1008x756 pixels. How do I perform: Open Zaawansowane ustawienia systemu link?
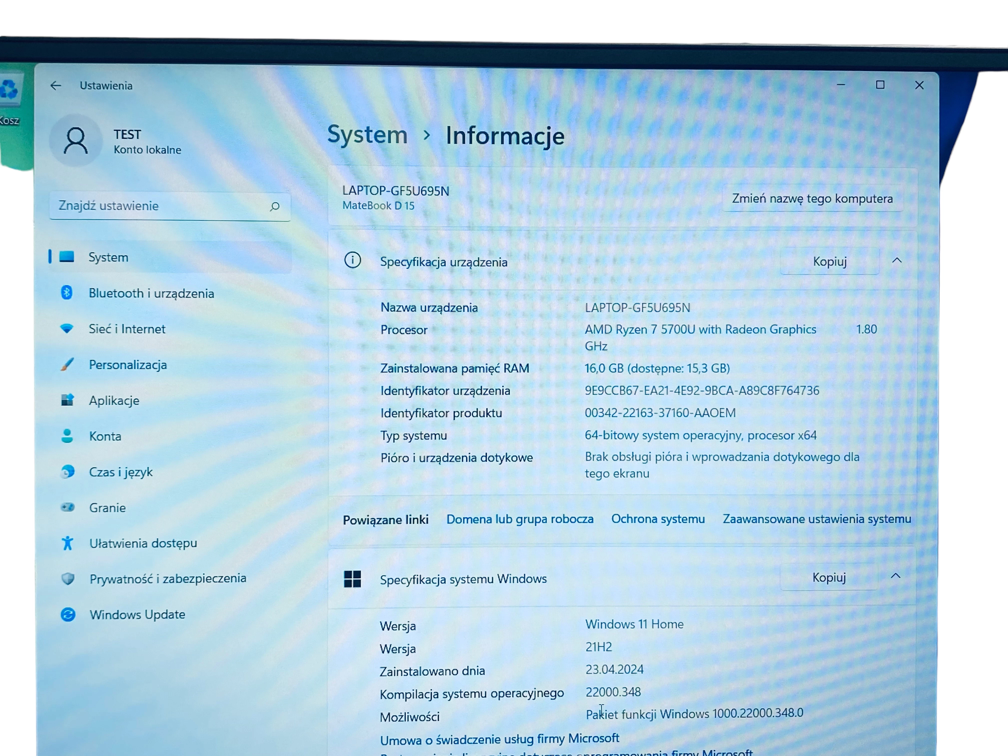(816, 518)
